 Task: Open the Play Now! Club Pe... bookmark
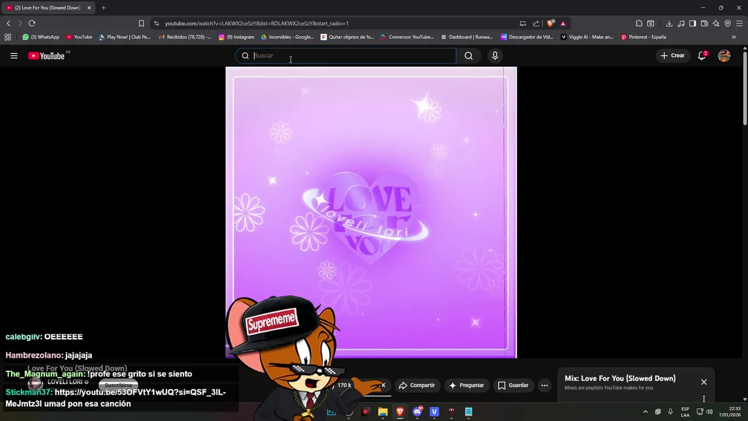click(124, 37)
